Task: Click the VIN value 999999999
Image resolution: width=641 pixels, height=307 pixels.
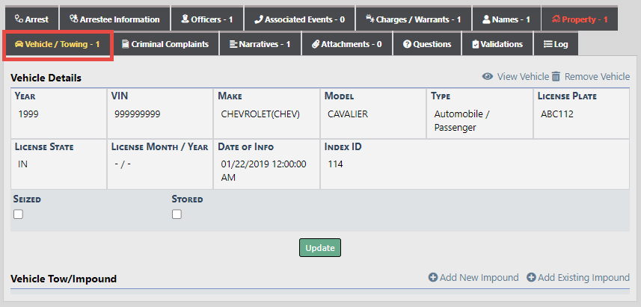Action: (138, 114)
